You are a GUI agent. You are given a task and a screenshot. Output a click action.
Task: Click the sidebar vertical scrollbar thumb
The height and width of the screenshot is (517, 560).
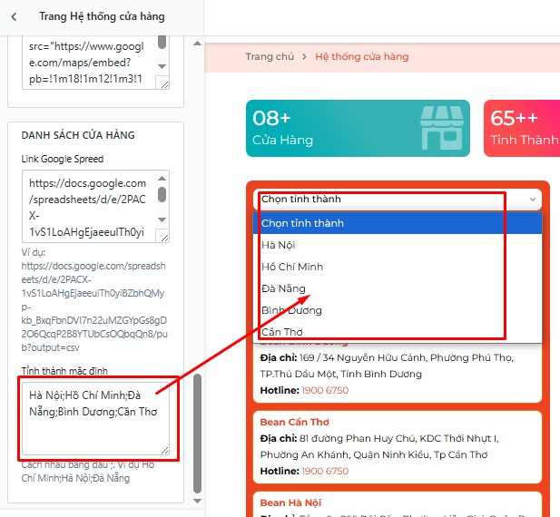(x=197, y=434)
